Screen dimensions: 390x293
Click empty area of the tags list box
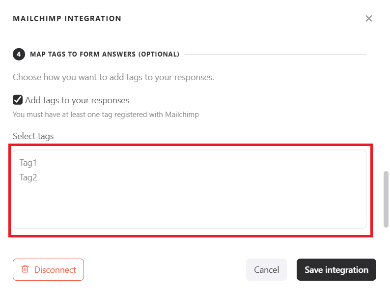click(x=189, y=206)
